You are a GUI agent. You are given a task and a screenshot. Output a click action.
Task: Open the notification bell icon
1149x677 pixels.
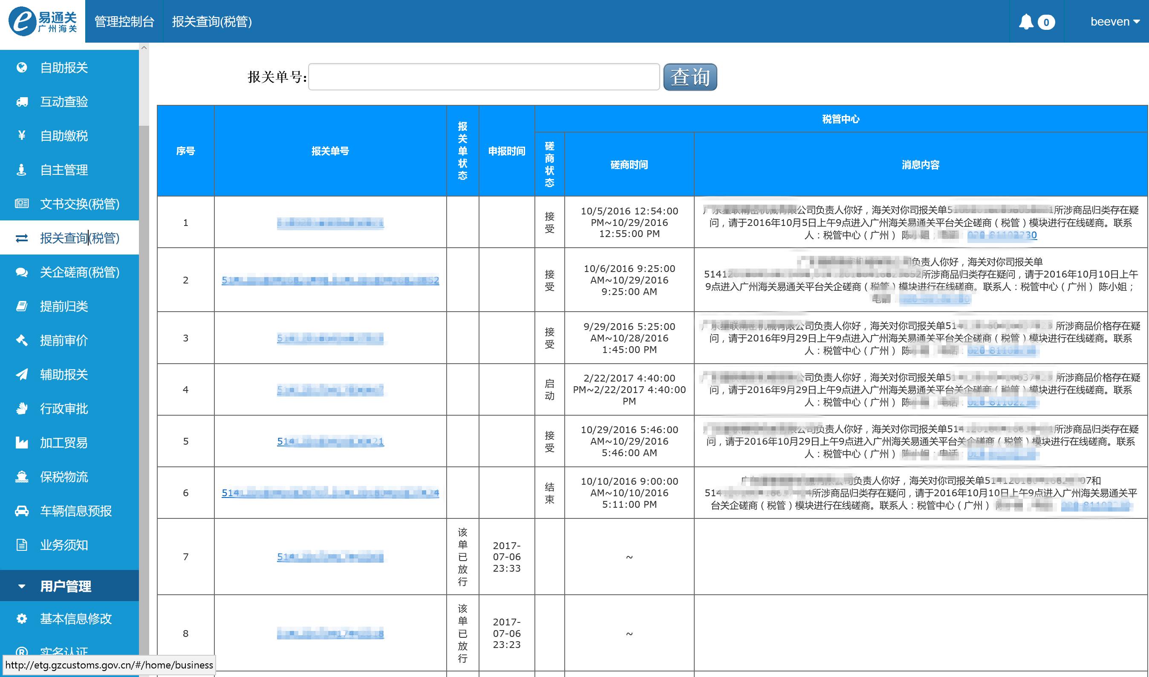(1026, 21)
